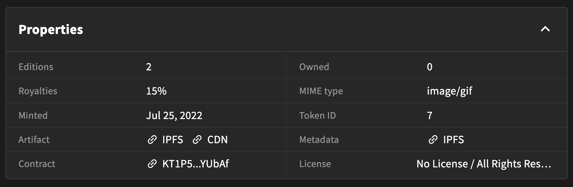Viewport: 573px width, 187px height.
Task: Click the Properties panel heading
Action: [51, 30]
